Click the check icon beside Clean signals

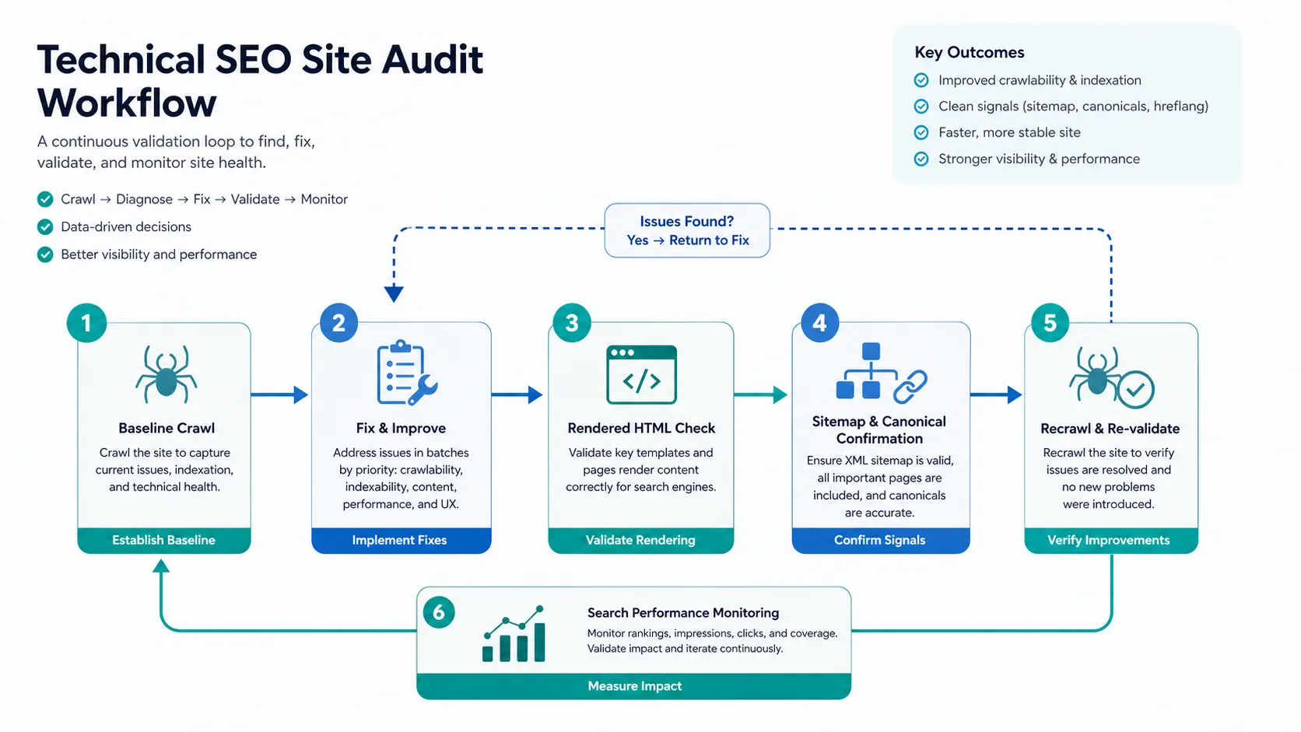tap(921, 107)
